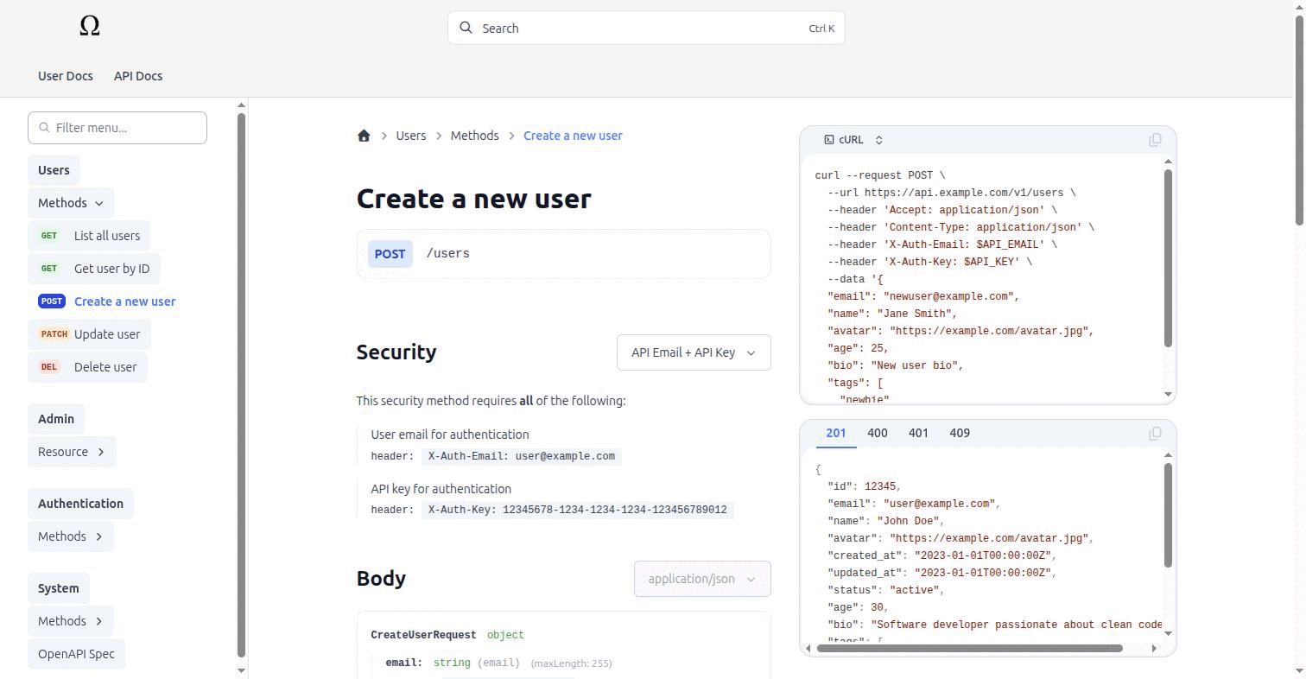
Task: Switch to the 400 response tab
Action: [x=878, y=433]
